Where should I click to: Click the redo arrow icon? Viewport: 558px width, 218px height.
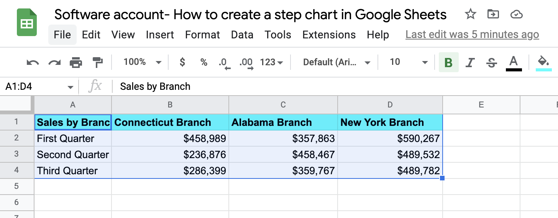click(54, 62)
